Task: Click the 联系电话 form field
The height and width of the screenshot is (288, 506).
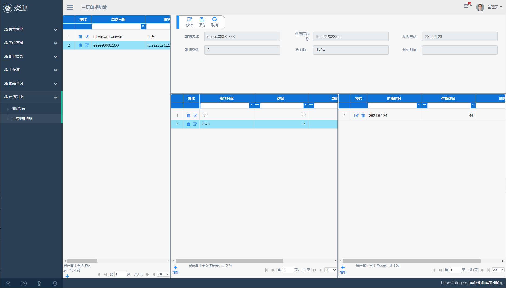Action: pos(460,37)
